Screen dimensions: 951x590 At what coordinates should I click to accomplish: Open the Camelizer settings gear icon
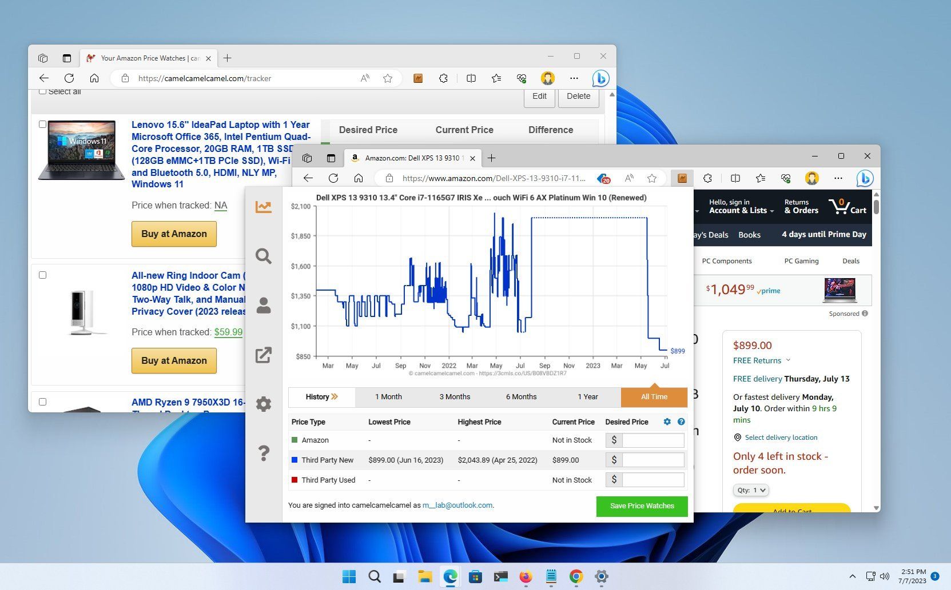pyautogui.click(x=263, y=404)
